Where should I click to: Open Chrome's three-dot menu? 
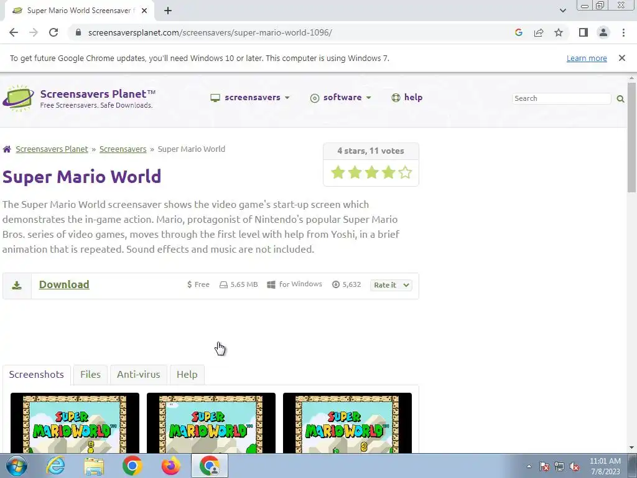point(623,32)
